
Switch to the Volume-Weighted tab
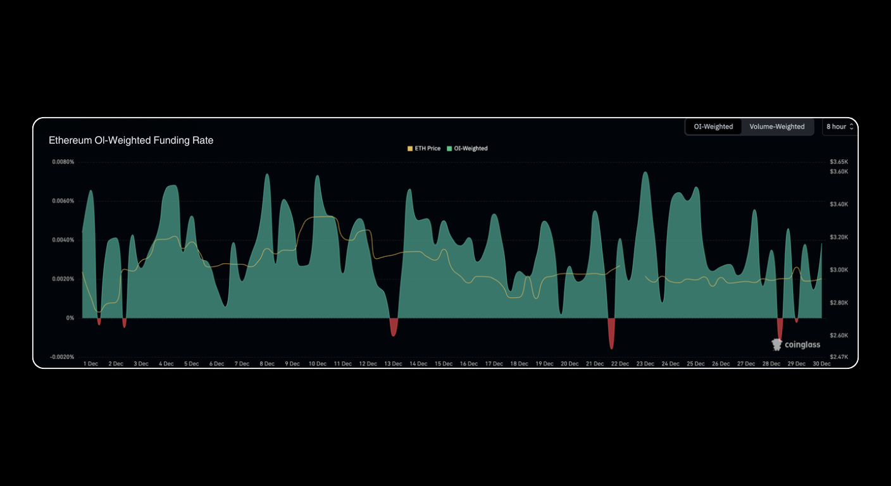[x=778, y=127]
